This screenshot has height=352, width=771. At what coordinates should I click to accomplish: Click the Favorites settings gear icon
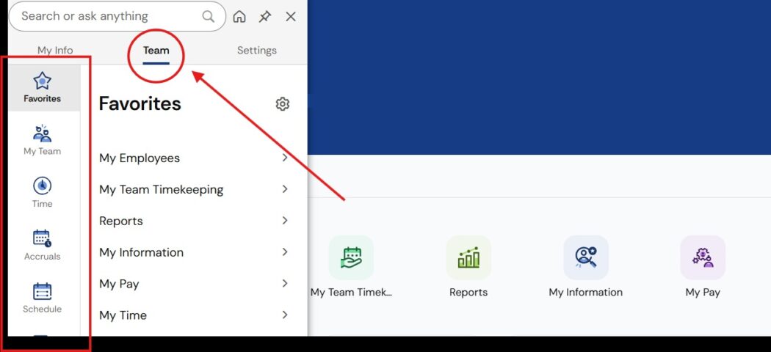click(283, 104)
